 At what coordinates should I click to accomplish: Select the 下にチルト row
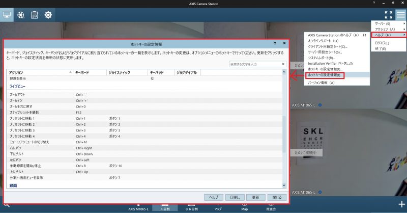(144, 154)
